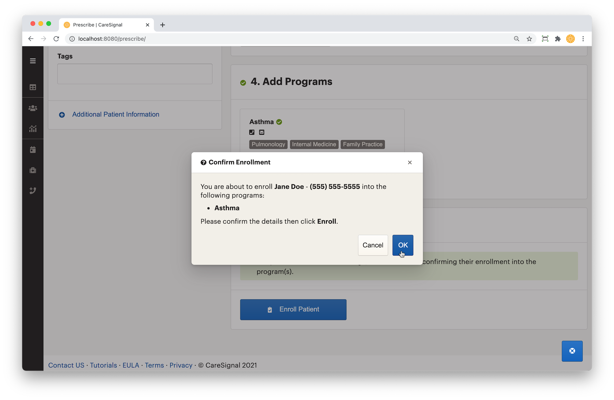This screenshot has width=614, height=400.
Task: Click the green check next to Asthma
Action: (279, 122)
